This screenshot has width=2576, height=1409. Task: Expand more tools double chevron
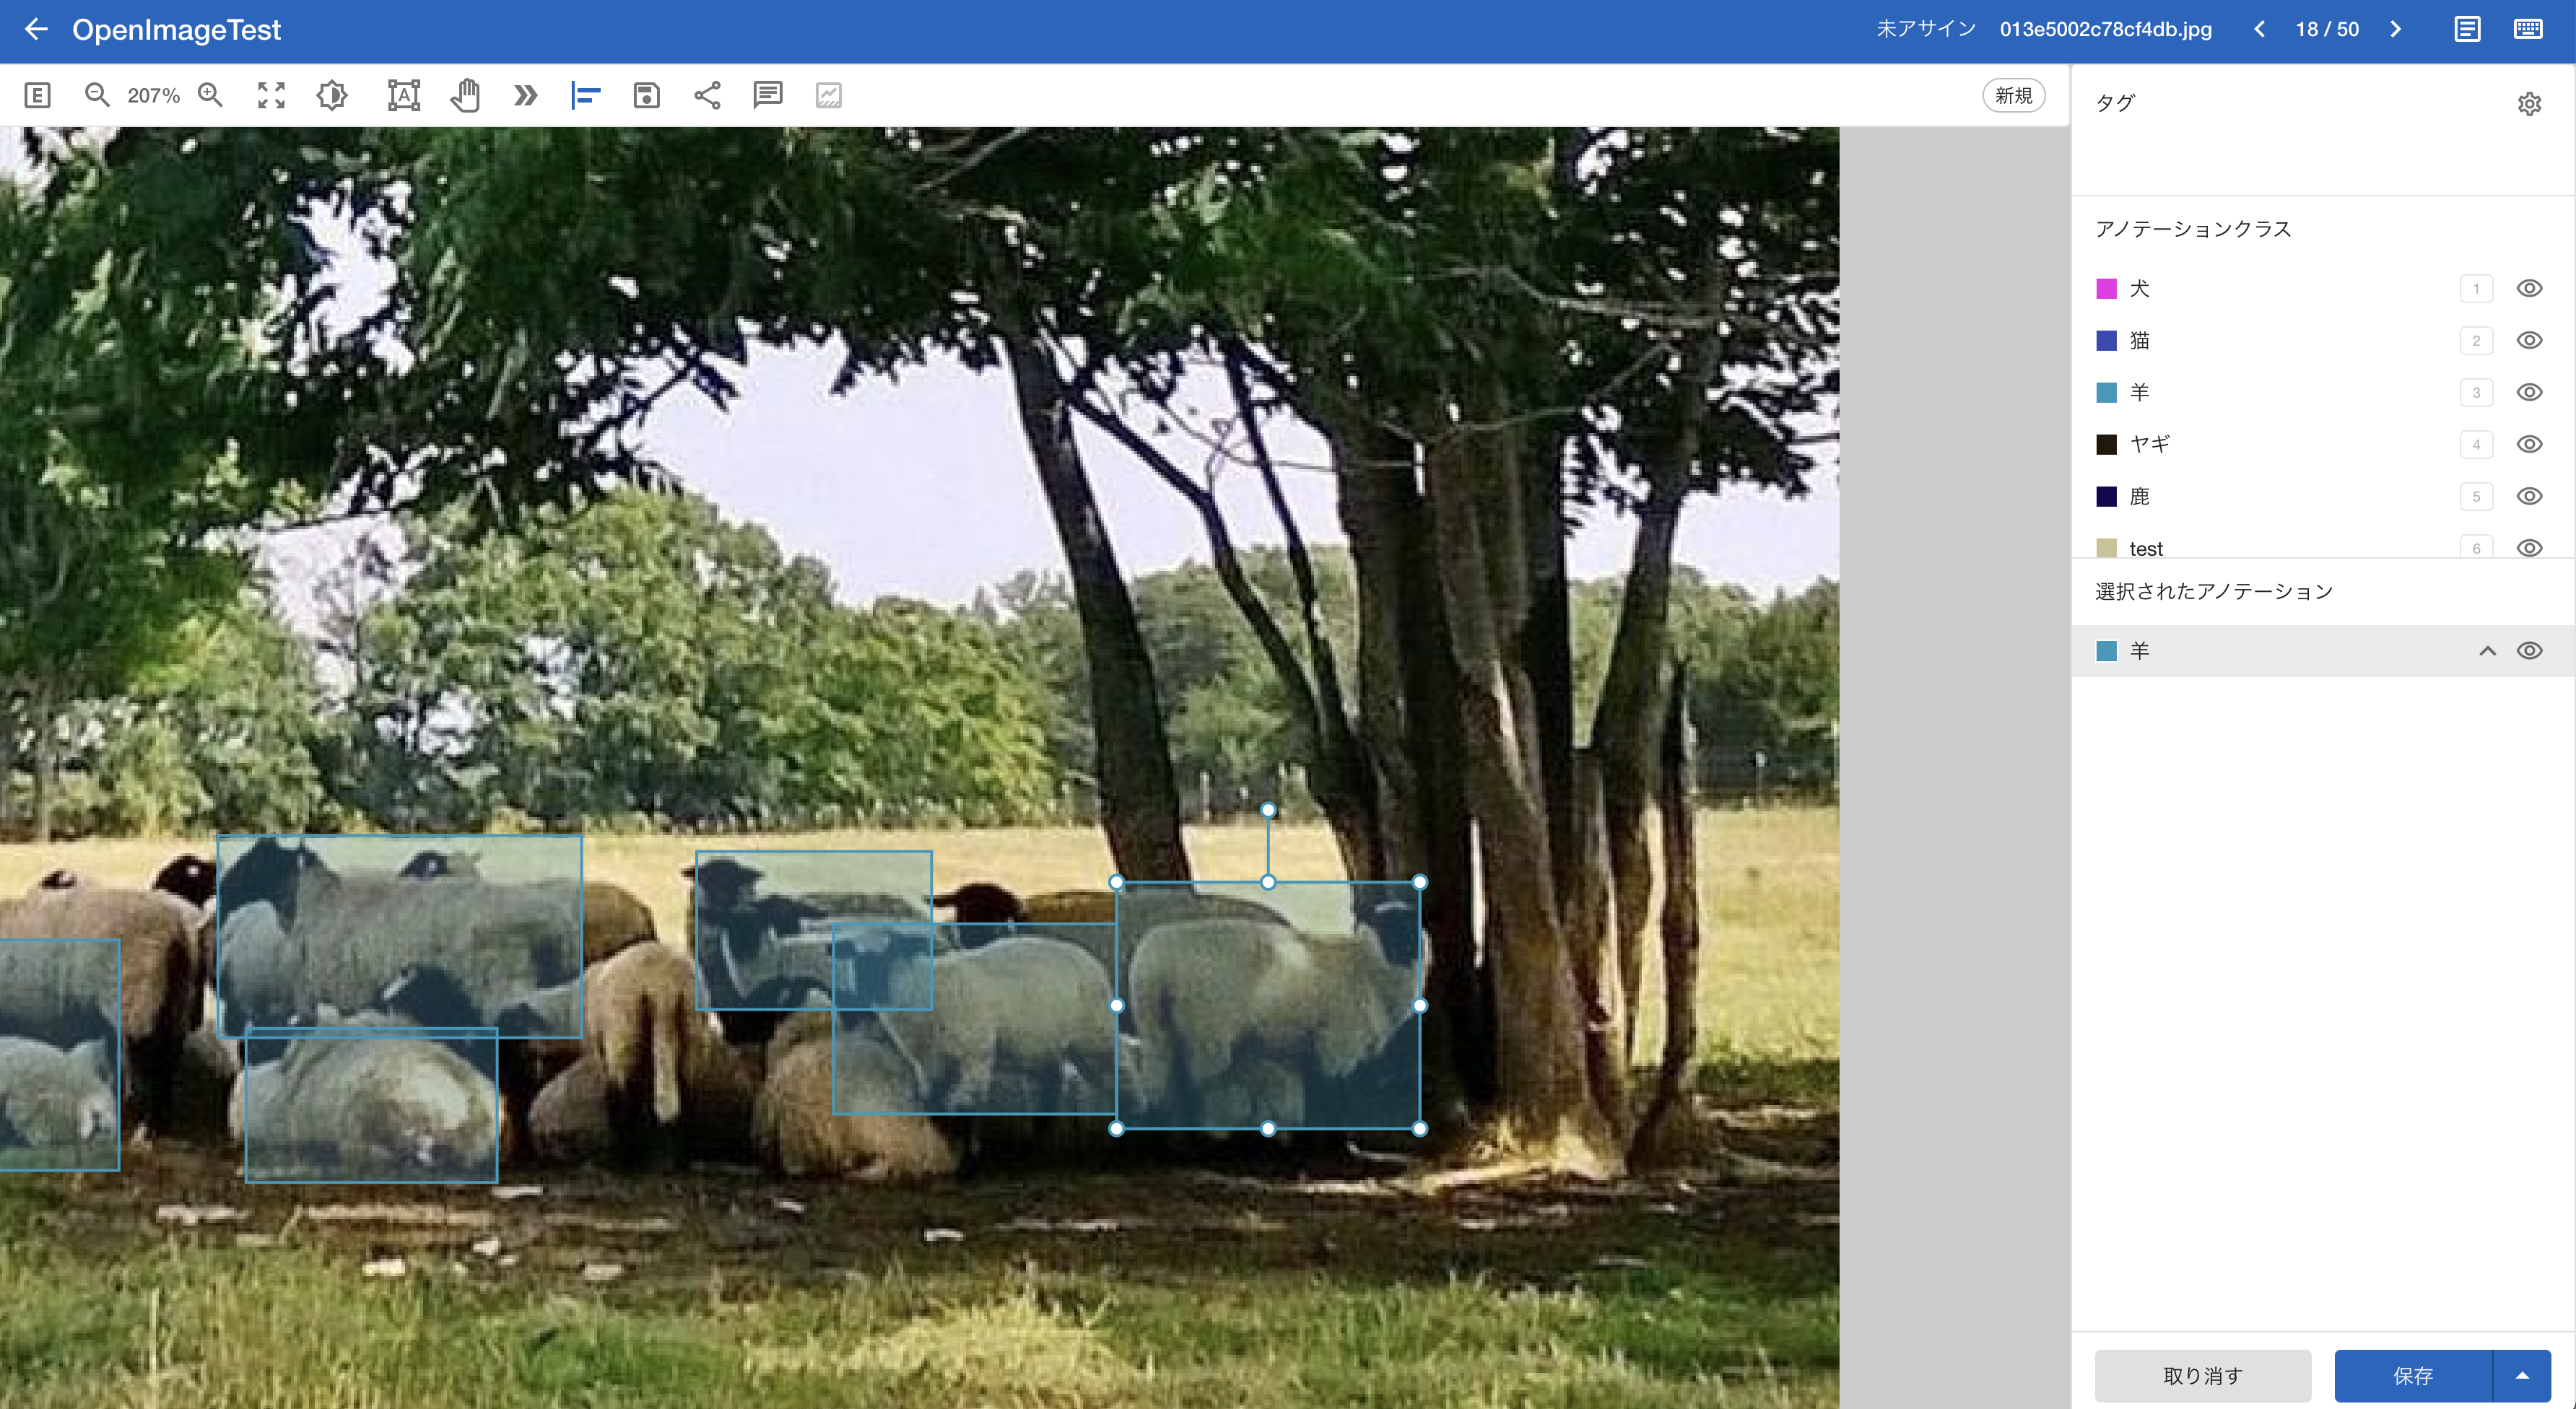pos(525,95)
